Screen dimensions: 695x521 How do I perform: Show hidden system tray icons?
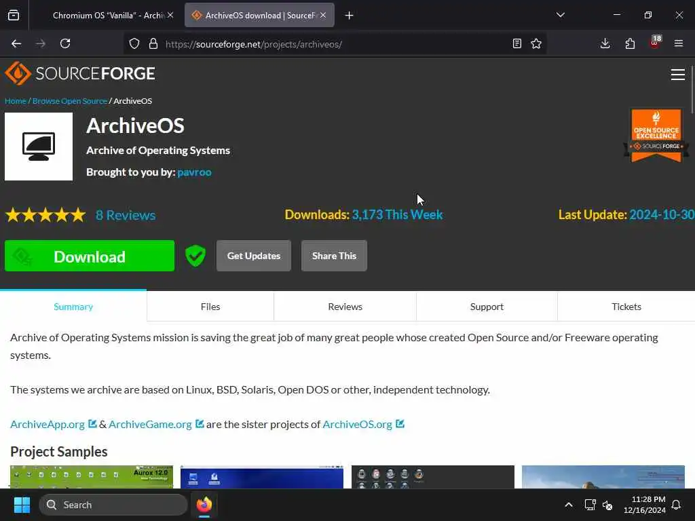tap(569, 505)
